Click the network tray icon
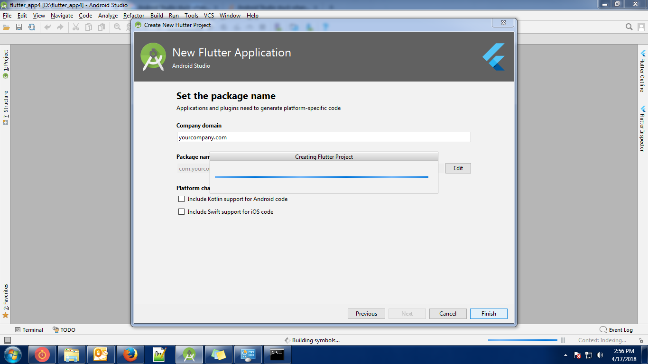648x364 pixels. [589, 355]
